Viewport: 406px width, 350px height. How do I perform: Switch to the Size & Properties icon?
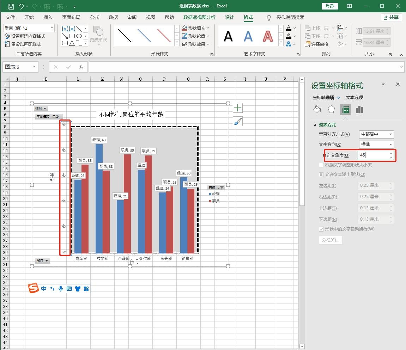[345, 110]
